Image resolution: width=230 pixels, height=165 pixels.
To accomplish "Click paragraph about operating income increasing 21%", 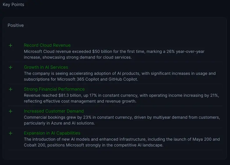I will tap(121, 98).
